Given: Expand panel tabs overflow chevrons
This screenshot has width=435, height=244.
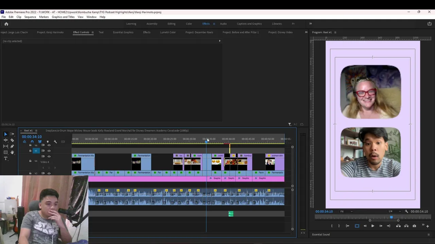Looking at the screenshot, I should tap(306, 32).
